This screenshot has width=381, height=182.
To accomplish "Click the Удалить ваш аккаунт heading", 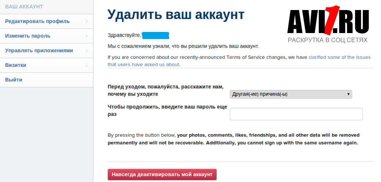I will (x=176, y=14).
